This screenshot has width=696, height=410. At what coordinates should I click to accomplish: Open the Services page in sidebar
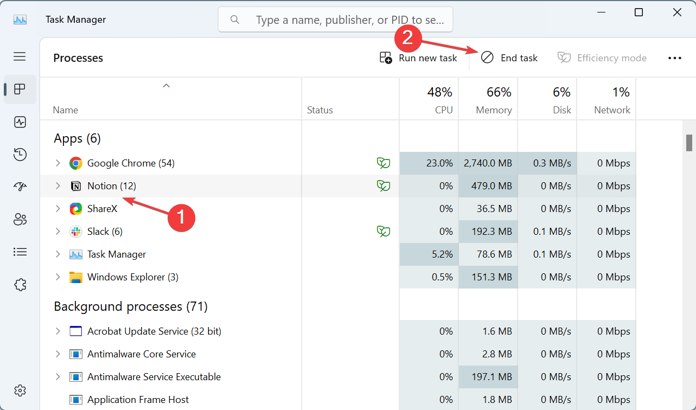point(20,284)
